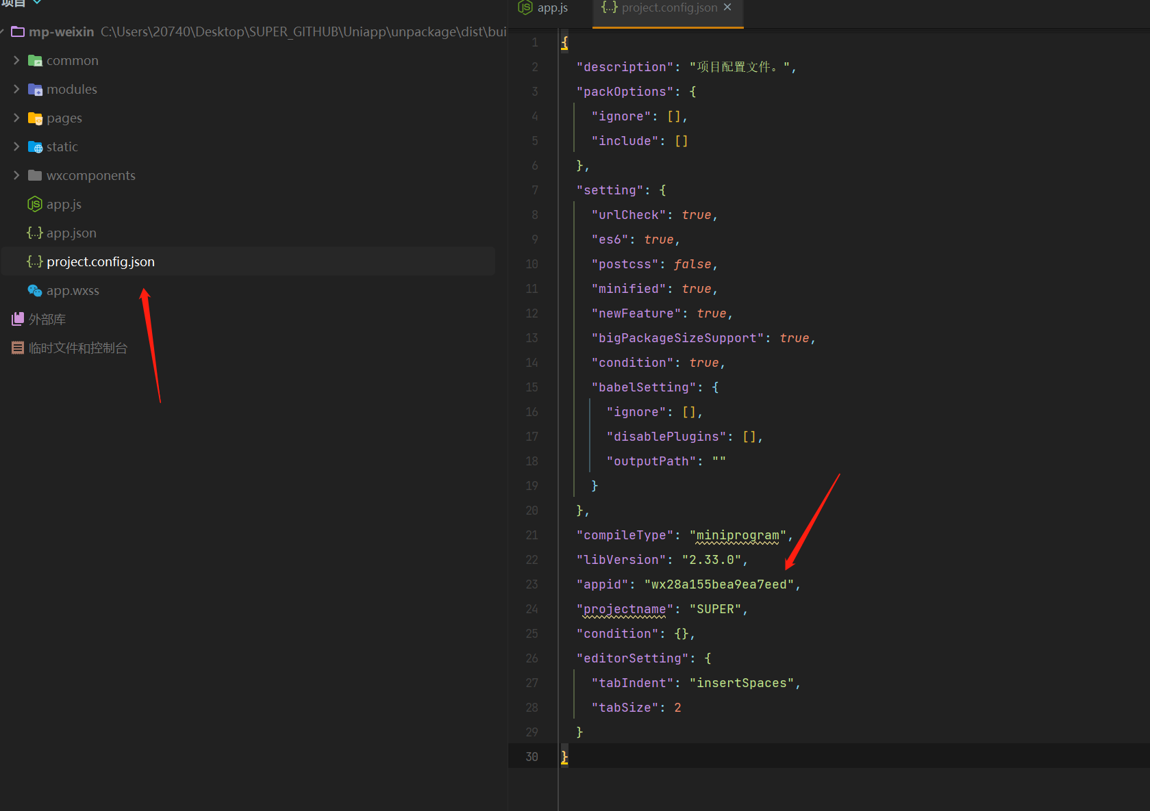Click line number 23 in the gutter
The image size is (1150, 811).
(532, 584)
